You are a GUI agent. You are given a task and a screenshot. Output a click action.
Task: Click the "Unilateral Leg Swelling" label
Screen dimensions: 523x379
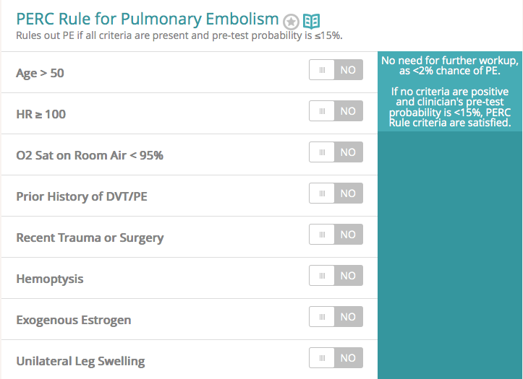coord(80,361)
